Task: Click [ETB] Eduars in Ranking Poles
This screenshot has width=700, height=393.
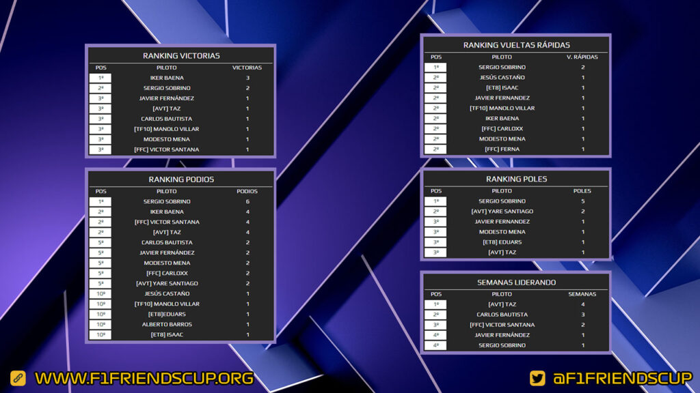Action: pos(502,242)
